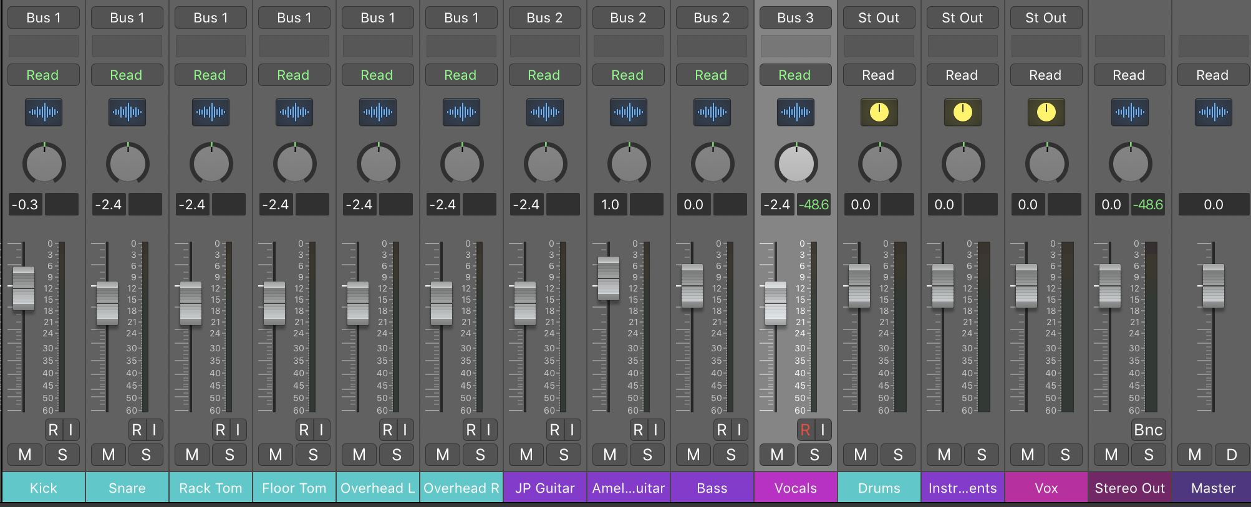
Task: Open JP Guitar output Bus 2 menu
Action: [x=545, y=17]
